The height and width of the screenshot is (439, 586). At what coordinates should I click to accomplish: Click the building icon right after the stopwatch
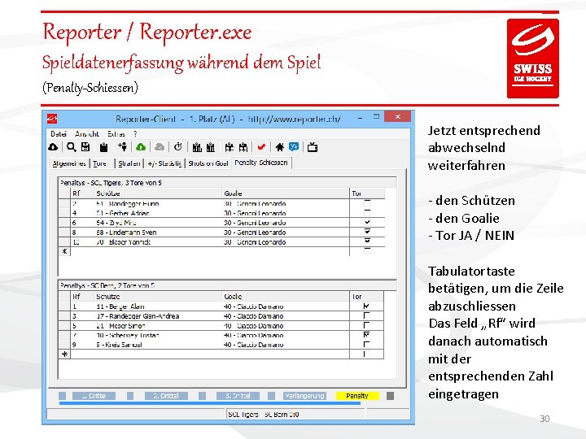click(197, 147)
